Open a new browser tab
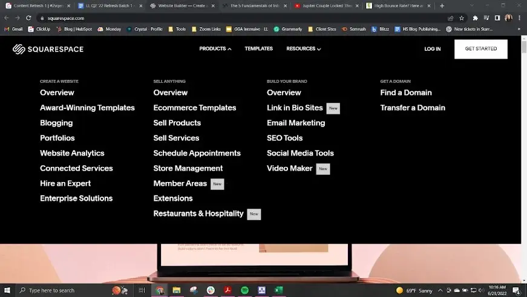 point(442,5)
